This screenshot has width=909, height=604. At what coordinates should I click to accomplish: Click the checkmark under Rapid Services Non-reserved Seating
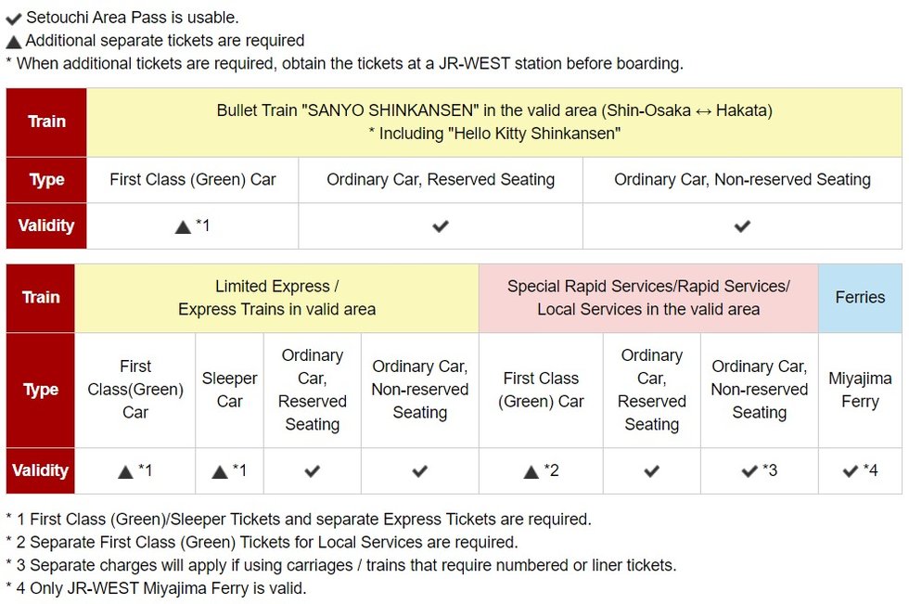[750, 471]
